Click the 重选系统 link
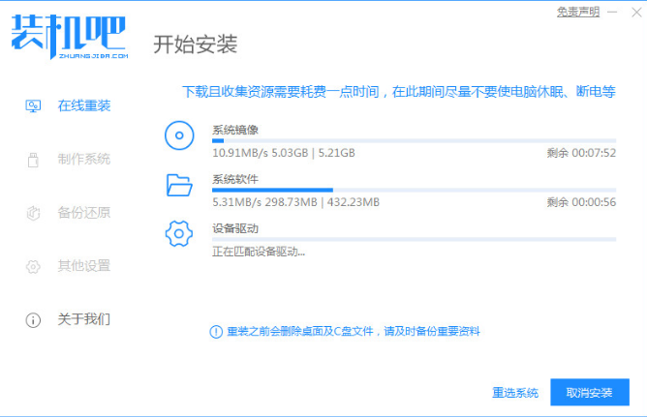 pyautogui.click(x=514, y=393)
